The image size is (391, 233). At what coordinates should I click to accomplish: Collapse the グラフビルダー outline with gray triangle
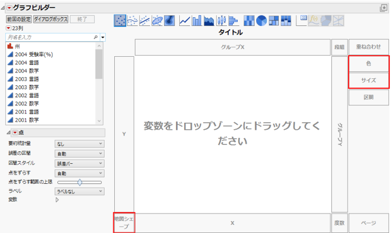(3, 8)
